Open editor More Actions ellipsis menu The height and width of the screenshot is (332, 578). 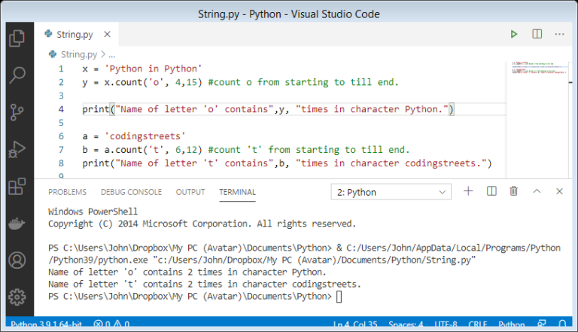pos(559,34)
